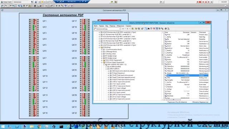Expand the 1 [Communication block] node

[x=102, y=49]
